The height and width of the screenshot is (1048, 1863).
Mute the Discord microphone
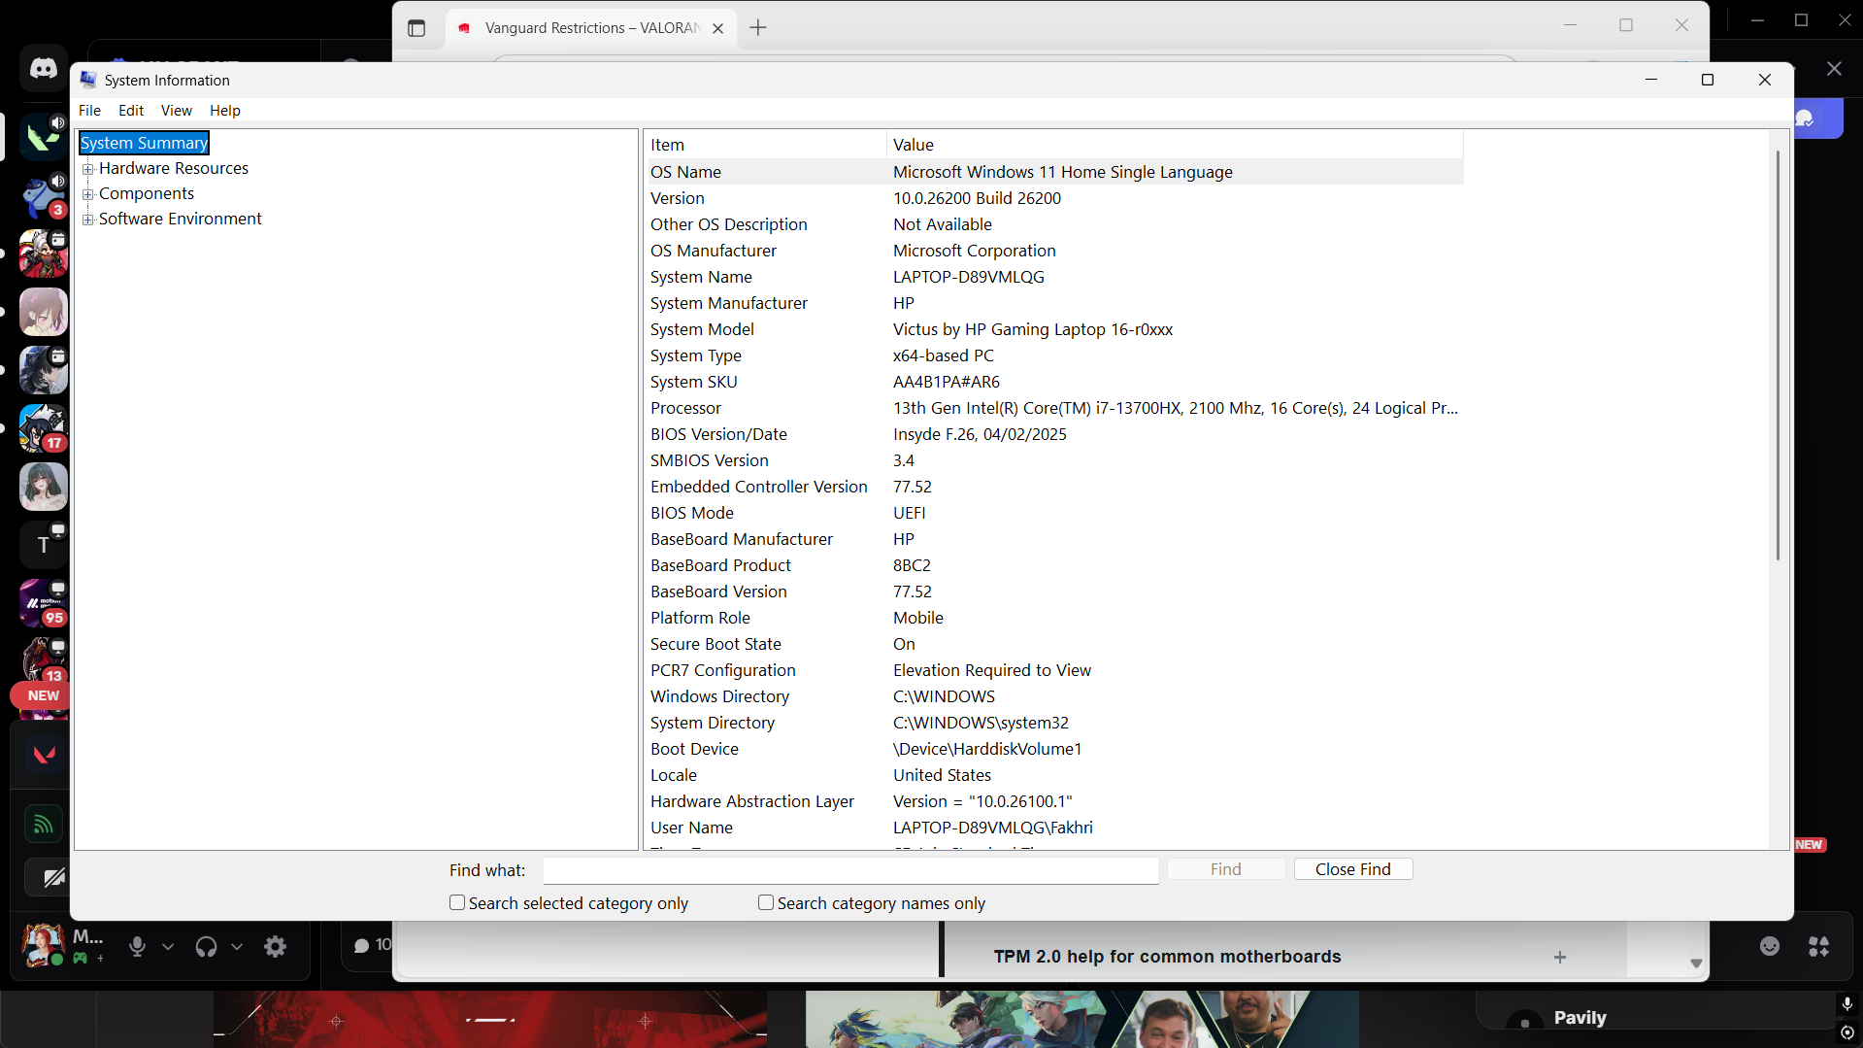coord(137,946)
